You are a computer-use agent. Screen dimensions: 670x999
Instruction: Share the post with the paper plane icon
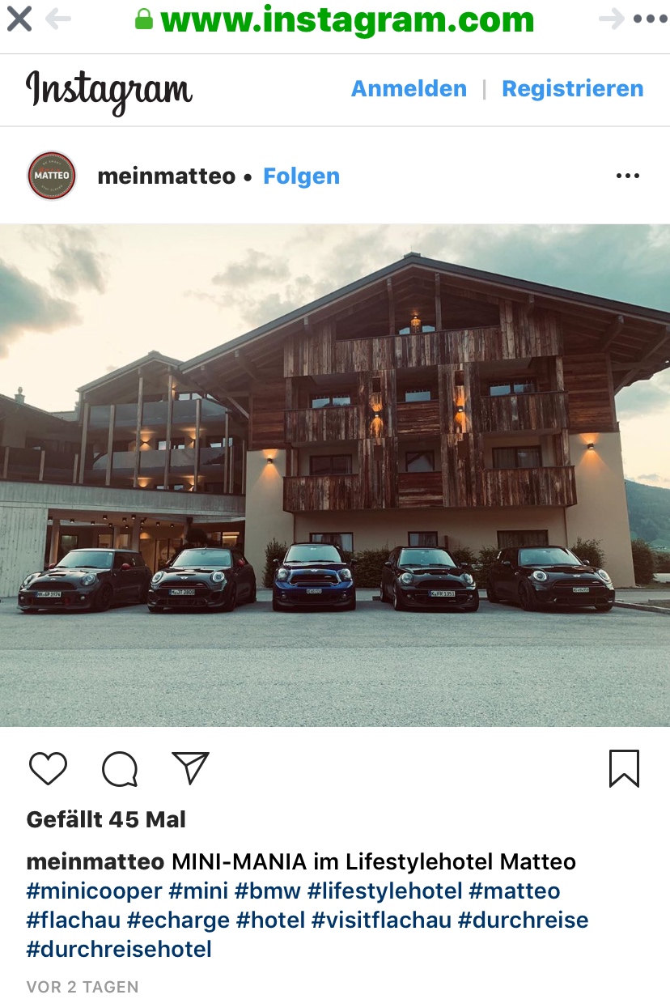pos(191,767)
